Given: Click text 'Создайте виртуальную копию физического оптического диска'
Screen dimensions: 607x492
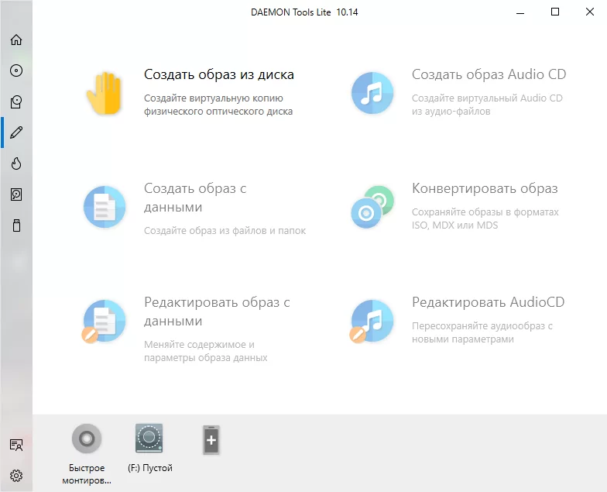Looking at the screenshot, I should coord(218,105).
